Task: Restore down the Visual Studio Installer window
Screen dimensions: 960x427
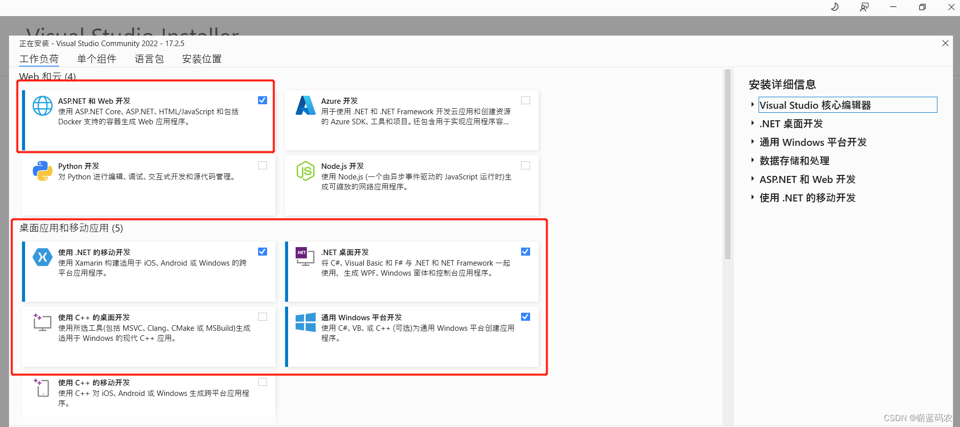Action: coord(922,7)
